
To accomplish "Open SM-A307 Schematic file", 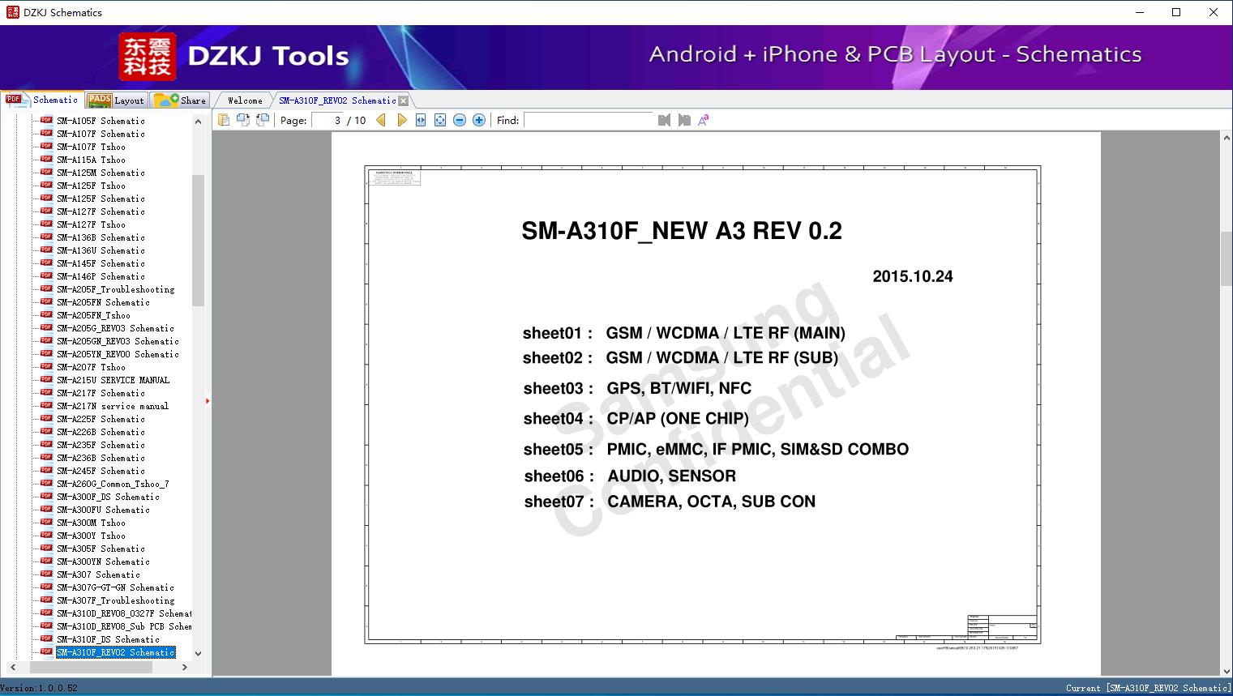I will (98, 574).
